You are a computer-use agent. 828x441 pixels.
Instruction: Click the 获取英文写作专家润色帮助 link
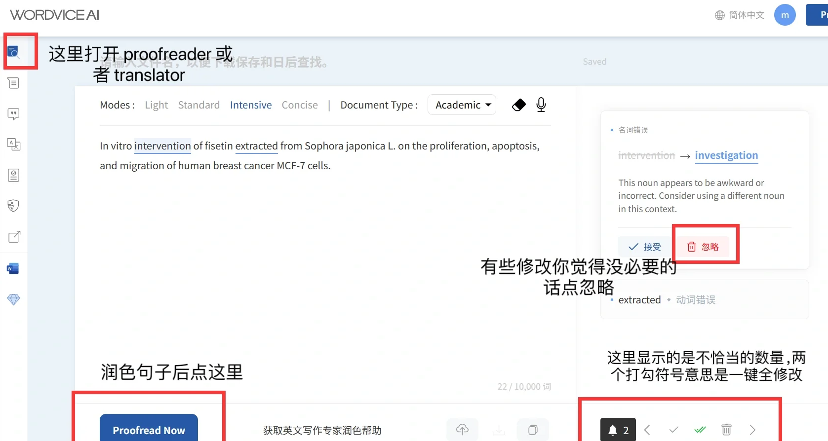[322, 430]
